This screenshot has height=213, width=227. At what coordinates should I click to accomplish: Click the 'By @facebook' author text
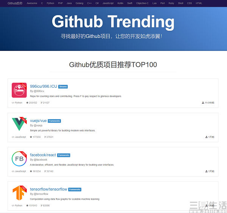39,160
